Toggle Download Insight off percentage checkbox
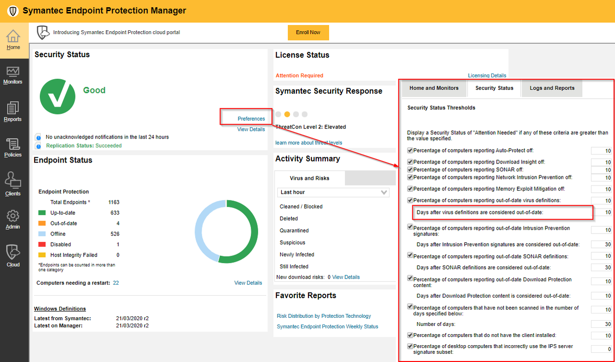Viewport: 615px width, 362px height. click(410, 162)
